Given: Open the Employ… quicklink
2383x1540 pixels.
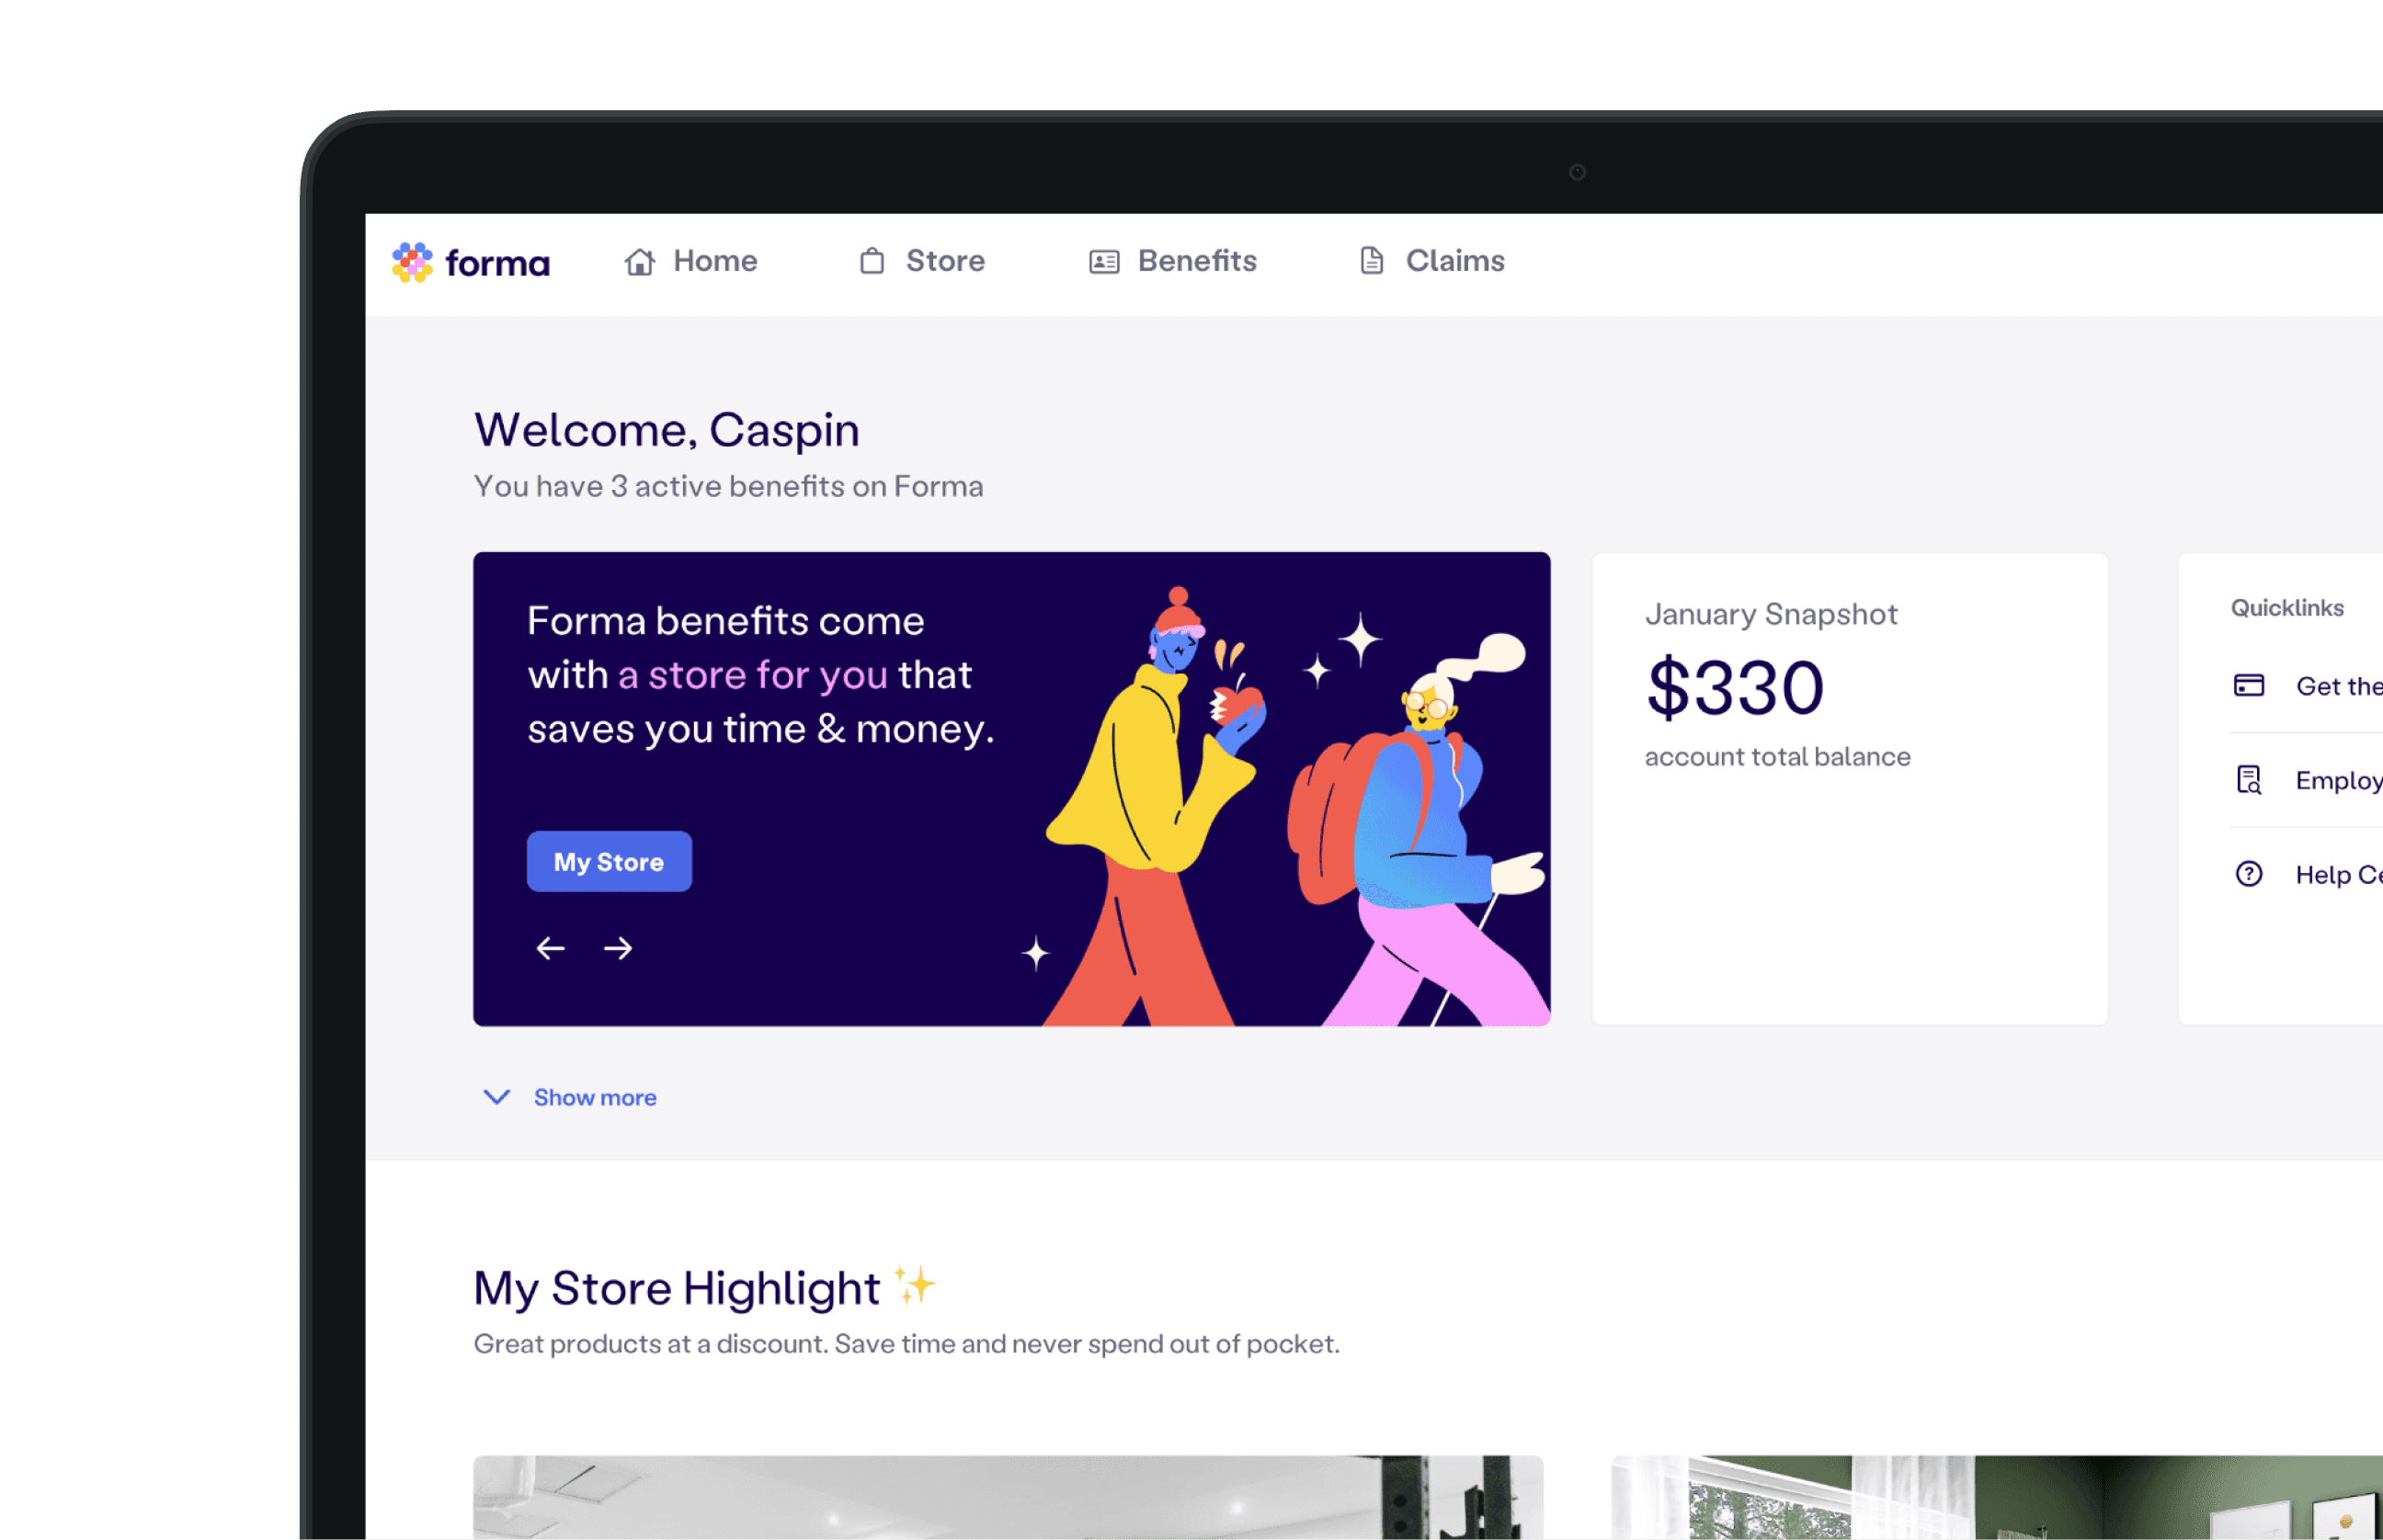Looking at the screenshot, I should 2308,780.
